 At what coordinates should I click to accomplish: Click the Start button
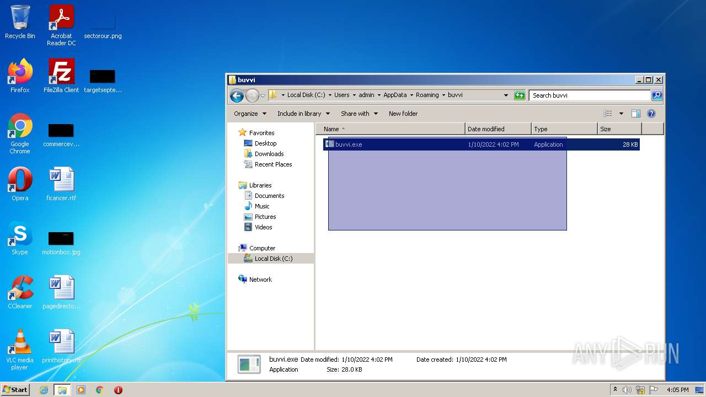(15, 390)
